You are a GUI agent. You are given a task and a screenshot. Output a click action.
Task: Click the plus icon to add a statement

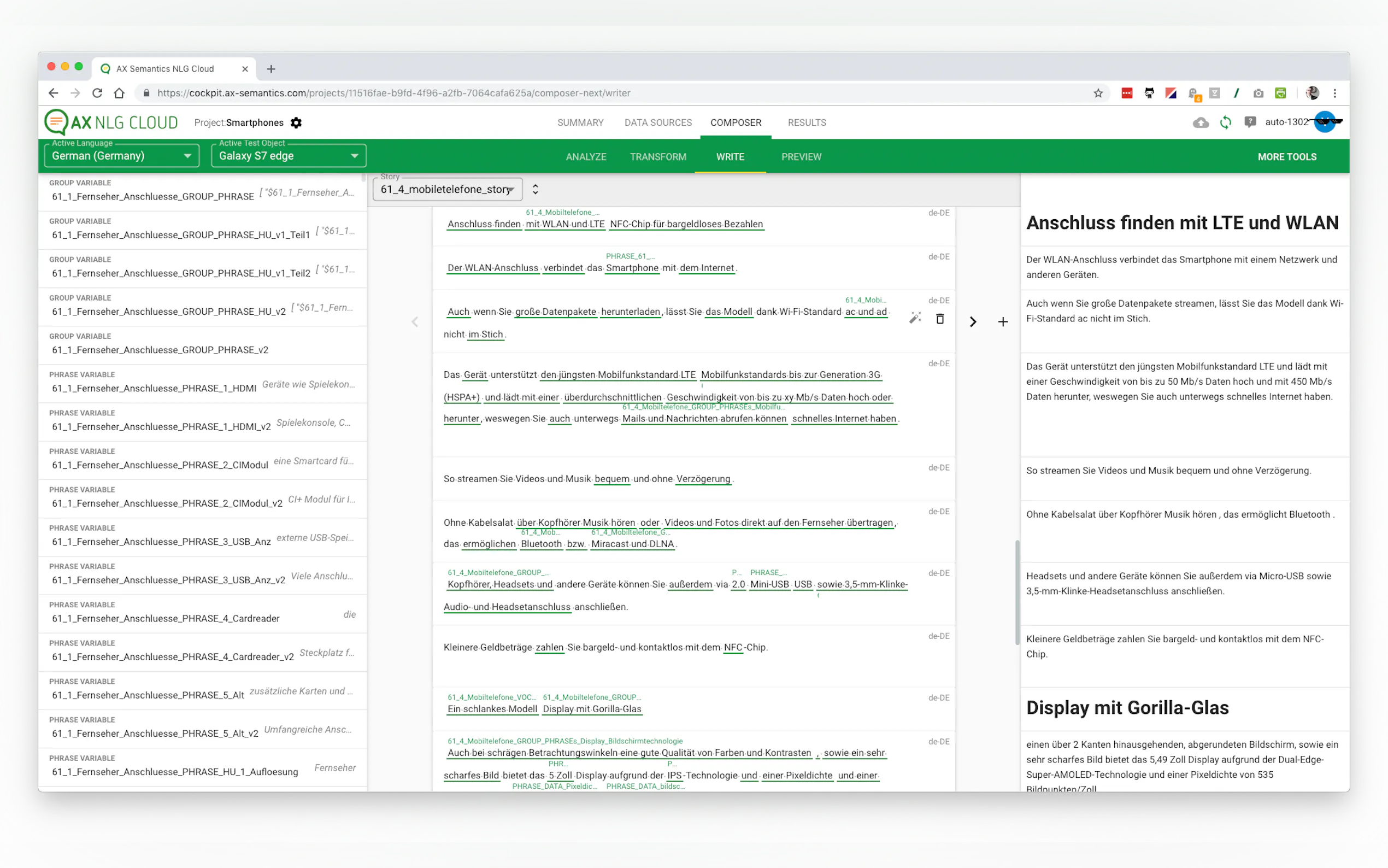1002,322
